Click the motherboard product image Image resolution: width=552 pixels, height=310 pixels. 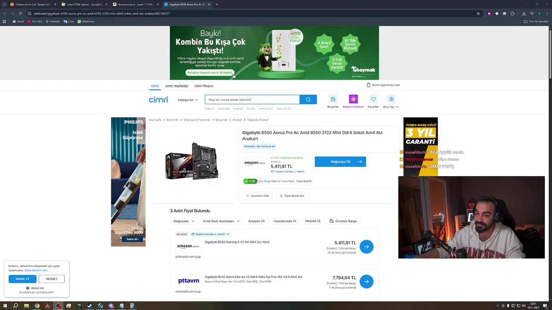pos(192,161)
